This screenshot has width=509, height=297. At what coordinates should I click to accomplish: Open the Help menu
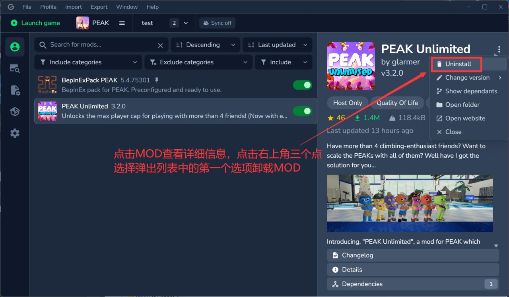(x=153, y=7)
